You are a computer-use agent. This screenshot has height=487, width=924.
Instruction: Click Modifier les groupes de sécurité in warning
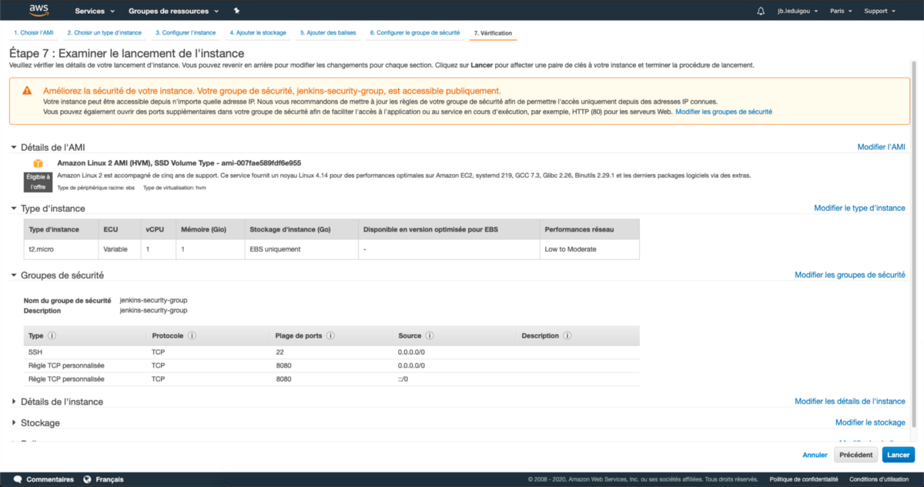(x=724, y=112)
